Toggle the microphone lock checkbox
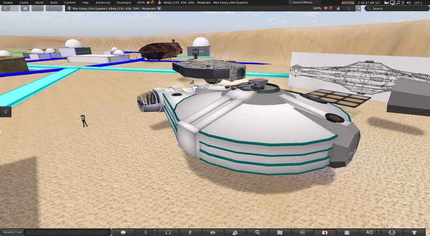 click(x=155, y=232)
